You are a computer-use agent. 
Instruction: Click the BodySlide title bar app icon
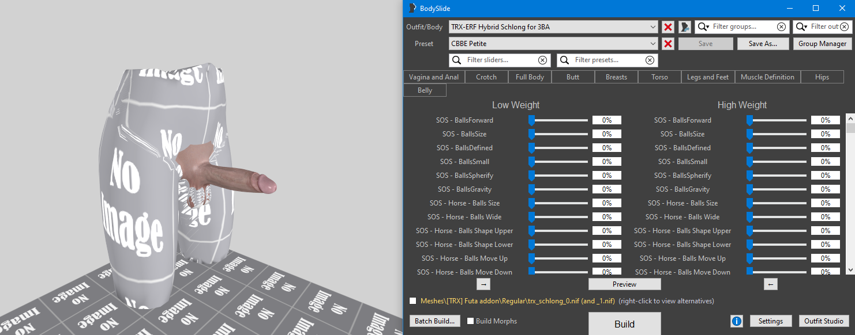click(x=412, y=8)
